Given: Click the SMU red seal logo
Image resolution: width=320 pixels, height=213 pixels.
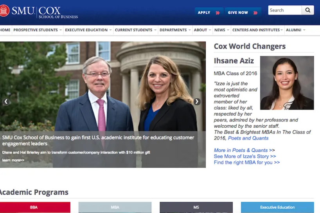Looking at the screenshot, I should 4,11.
